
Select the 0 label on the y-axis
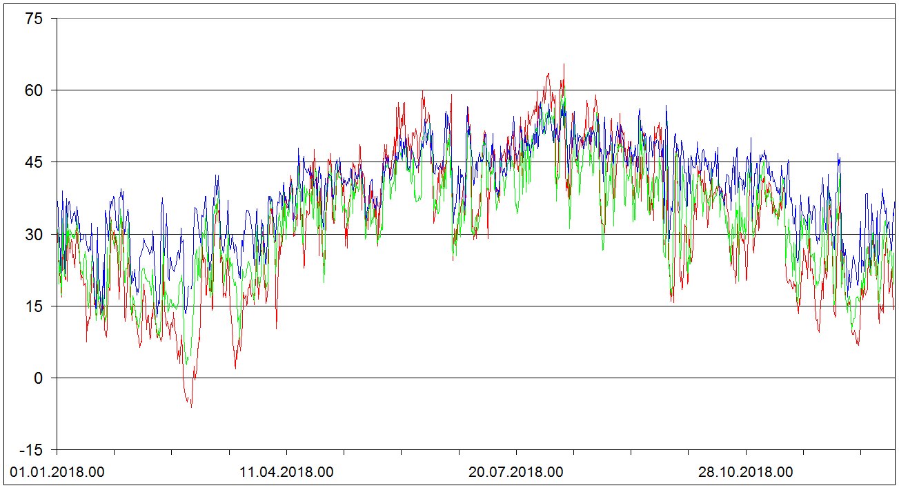[38, 378]
